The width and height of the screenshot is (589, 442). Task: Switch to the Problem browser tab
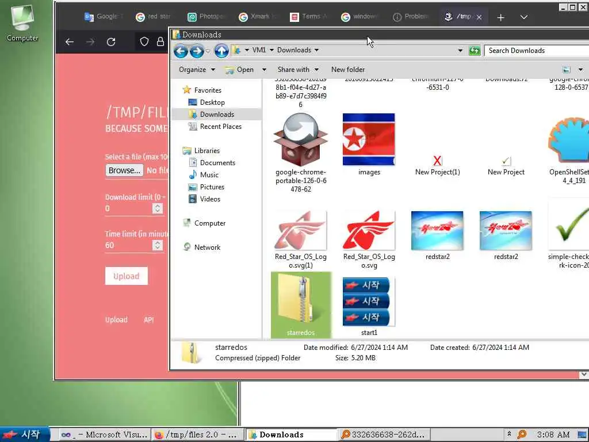411,17
